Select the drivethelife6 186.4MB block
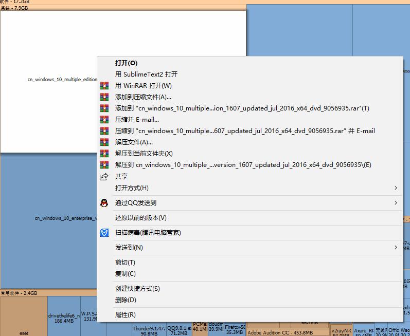The height and width of the screenshot is (336, 410). click(x=64, y=316)
